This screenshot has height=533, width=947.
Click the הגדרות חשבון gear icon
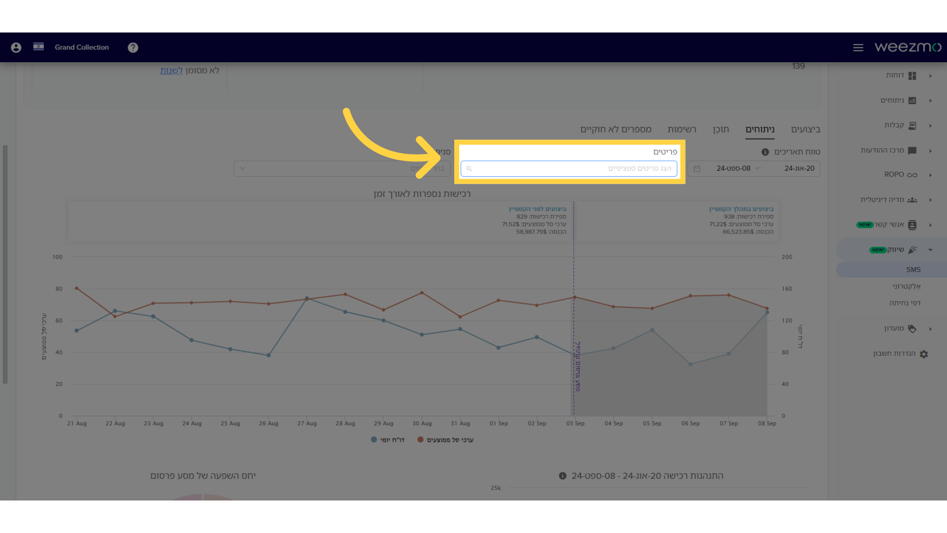pos(924,354)
